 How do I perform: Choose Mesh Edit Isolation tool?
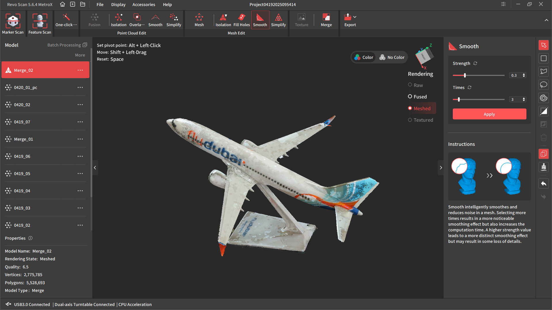223,20
